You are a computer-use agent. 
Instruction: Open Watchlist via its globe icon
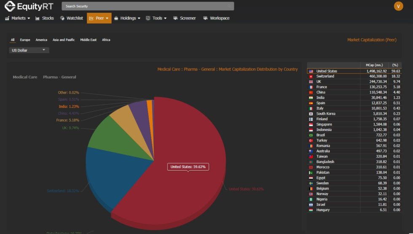[62, 18]
